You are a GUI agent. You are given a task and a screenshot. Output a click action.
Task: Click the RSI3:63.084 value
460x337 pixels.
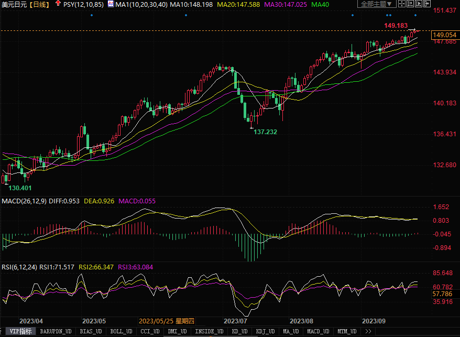coord(135,267)
